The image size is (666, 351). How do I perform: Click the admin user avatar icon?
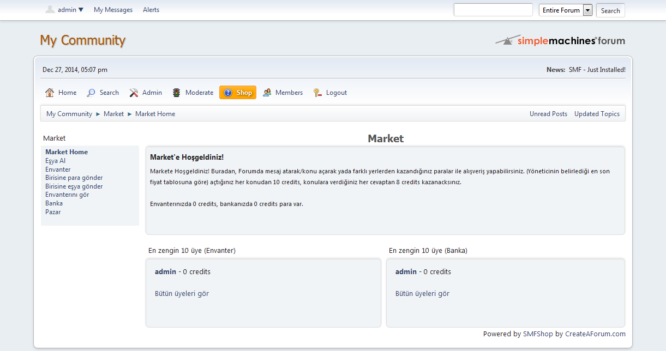pos(50,9)
